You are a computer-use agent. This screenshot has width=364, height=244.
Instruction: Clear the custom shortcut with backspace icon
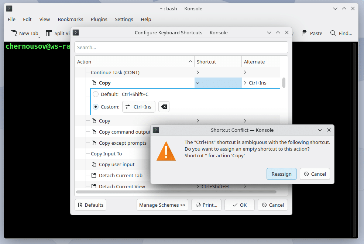(x=164, y=107)
